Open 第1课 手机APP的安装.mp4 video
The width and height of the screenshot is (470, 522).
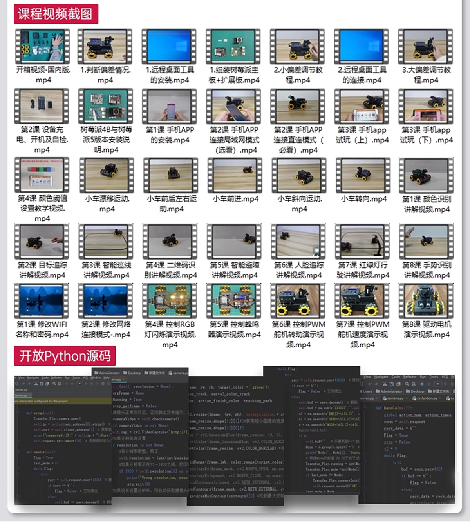click(170, 107)
